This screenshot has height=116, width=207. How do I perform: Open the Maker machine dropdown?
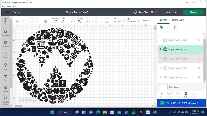pos(171,12)
